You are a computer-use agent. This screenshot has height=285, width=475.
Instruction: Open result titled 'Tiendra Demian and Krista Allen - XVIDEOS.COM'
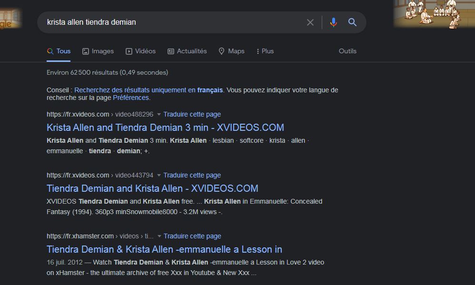(152, 188)
